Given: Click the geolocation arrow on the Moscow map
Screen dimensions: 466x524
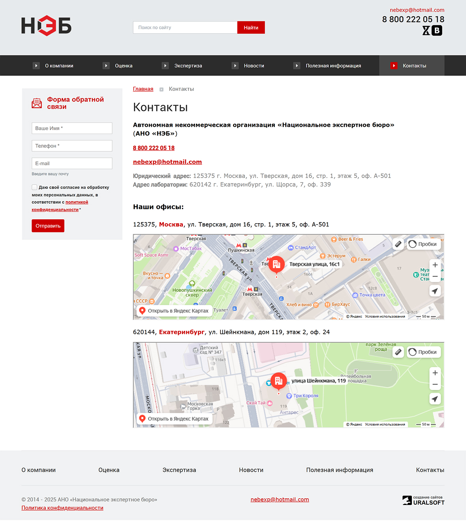Looking at the screenshot, I should pos(435,291).
